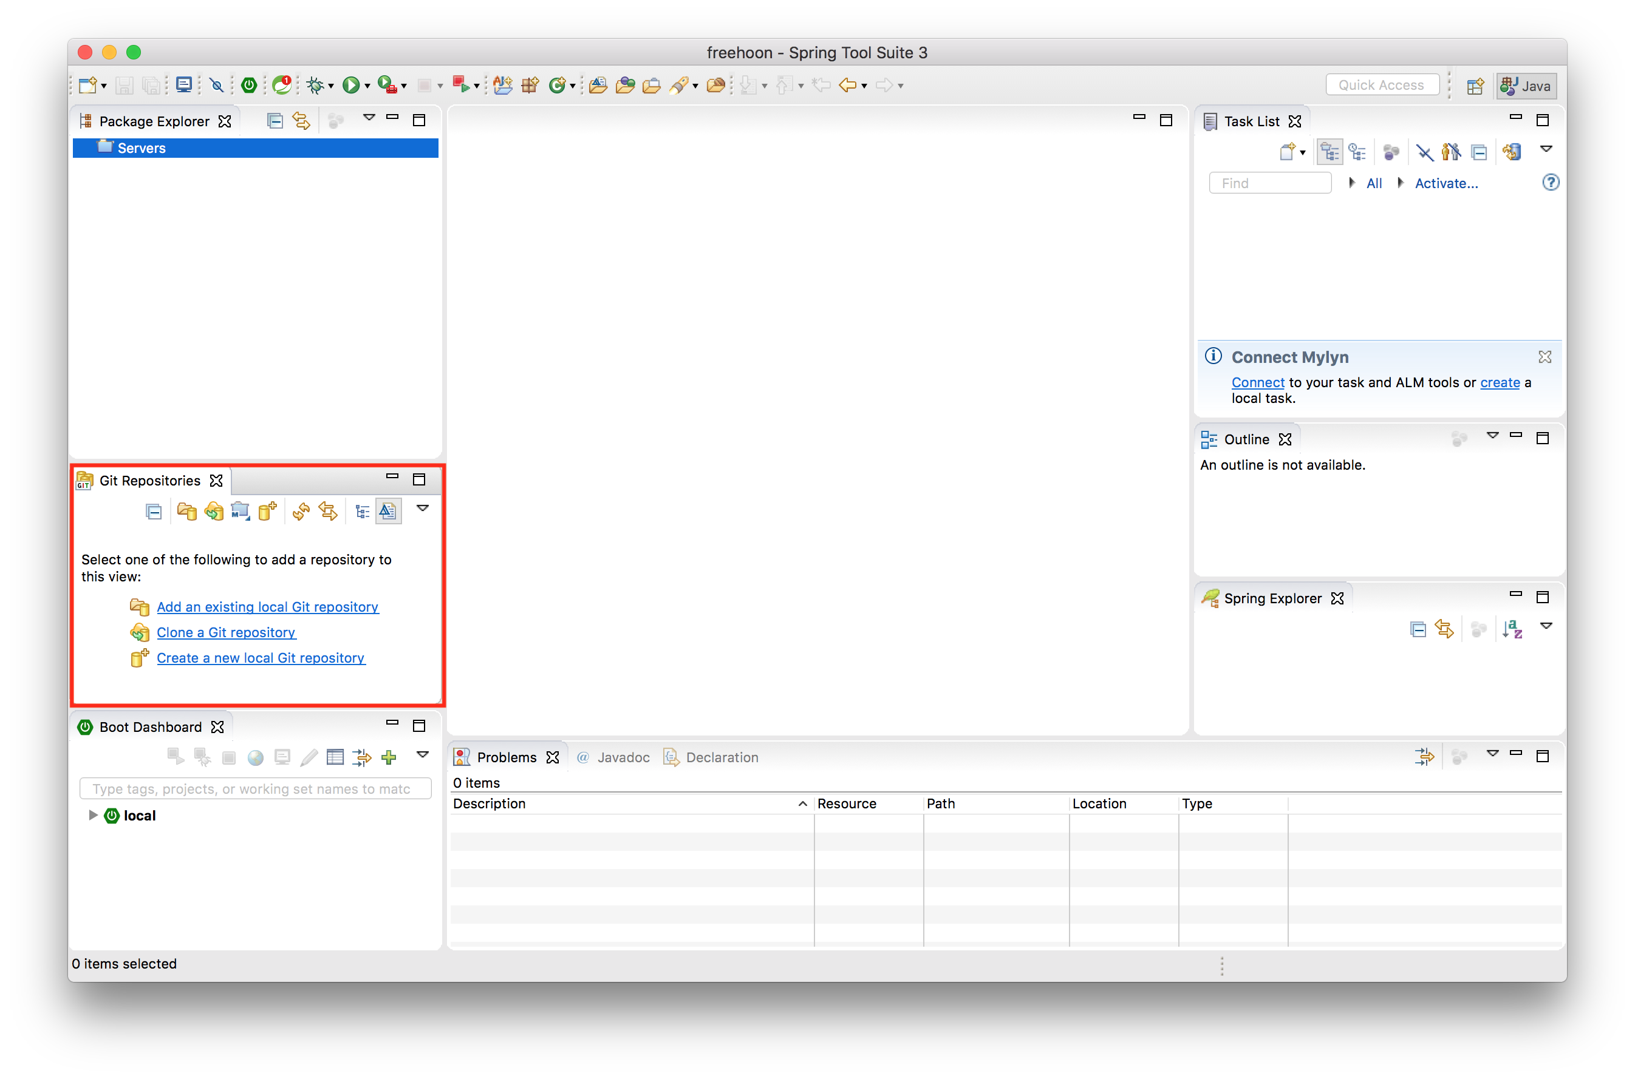The width and height of the screenshot is (1635, 1079).
Task: Click sort alphabetically icon in Spring Explorer
Action: (1512, 630)
